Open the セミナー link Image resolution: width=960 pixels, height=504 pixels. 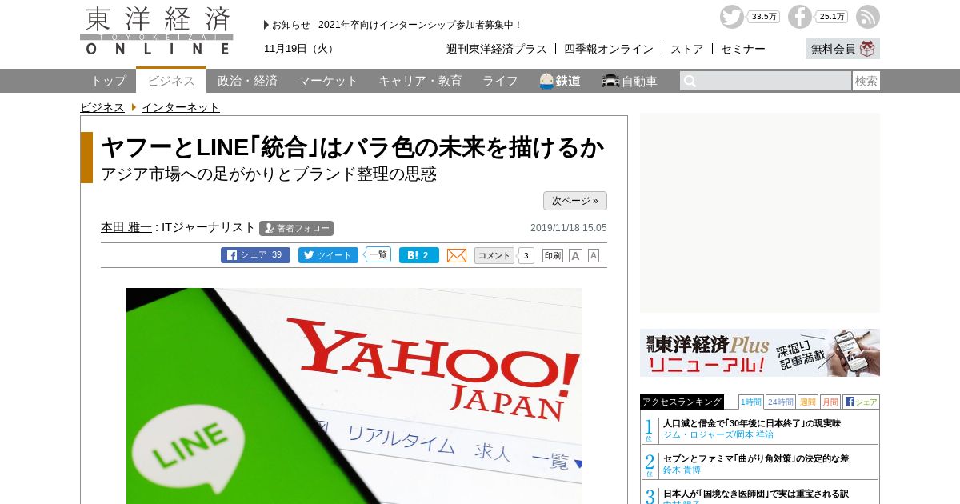(743, 49)
